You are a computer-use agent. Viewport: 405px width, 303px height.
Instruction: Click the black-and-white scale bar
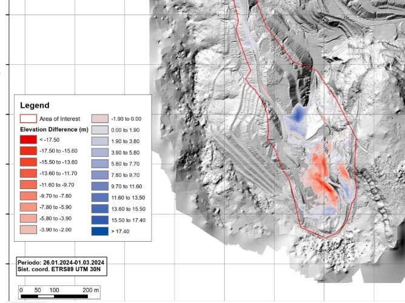click(x=54, y=296)
